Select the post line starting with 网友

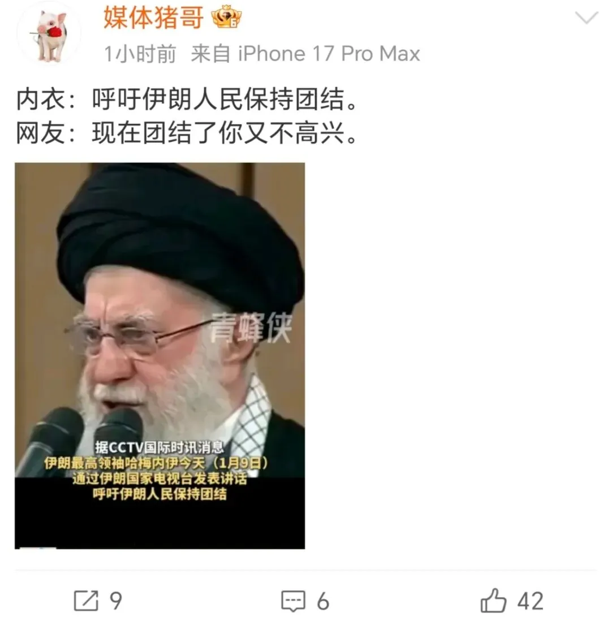pyautogui.click(x=186, y=133)
